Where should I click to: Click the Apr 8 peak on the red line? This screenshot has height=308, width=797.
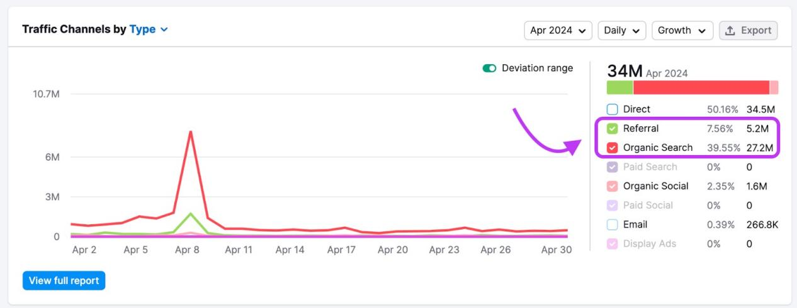click(x=189, y=132)
